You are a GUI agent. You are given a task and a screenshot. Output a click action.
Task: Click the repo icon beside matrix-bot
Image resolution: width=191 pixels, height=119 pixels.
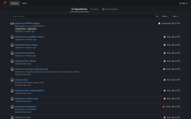pos(12,99)
